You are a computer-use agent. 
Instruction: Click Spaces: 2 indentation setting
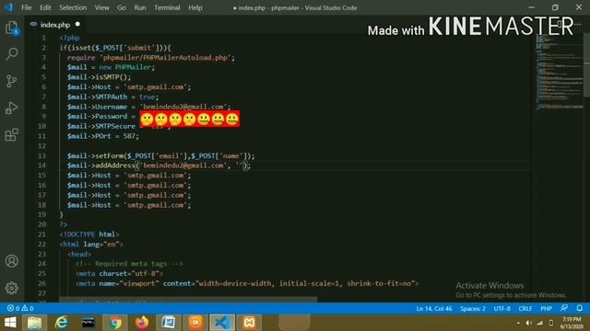point(473,309)
